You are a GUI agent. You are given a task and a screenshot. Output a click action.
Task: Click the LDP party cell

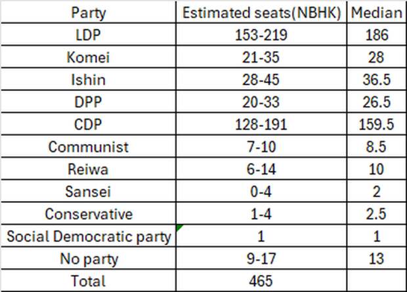[88, 35]
